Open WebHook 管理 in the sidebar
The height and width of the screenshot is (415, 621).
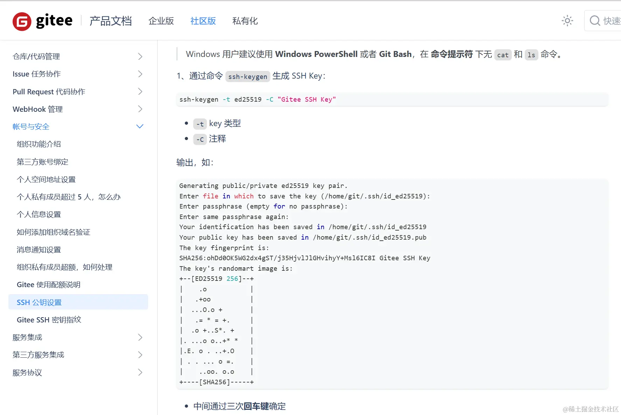pos(38,109)
